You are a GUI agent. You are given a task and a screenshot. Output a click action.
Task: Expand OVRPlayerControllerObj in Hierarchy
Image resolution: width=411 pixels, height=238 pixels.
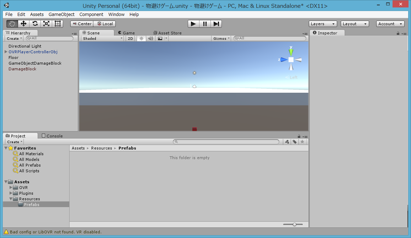(6, 52)
